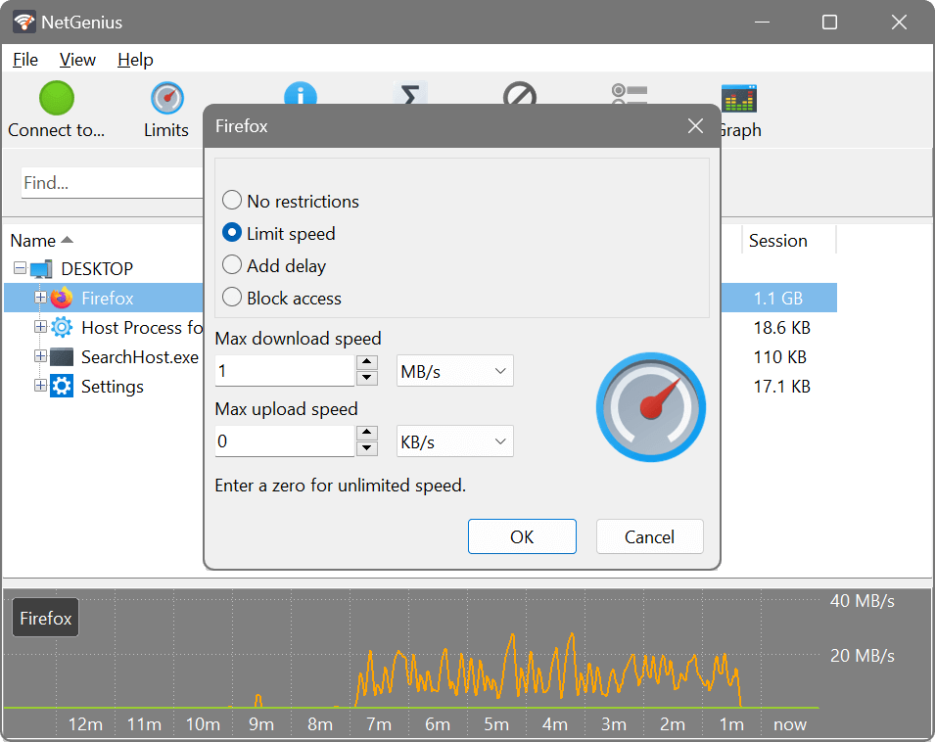Expand the Firefox tree node

(40, 297)
